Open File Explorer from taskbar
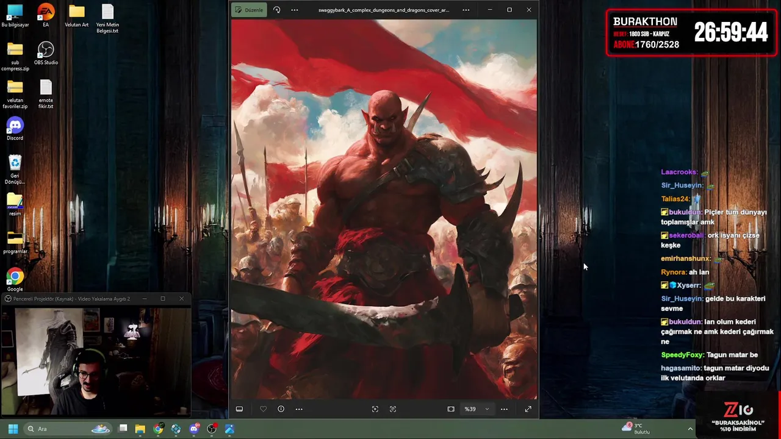781x439 pixels. [x=140, y=429]
